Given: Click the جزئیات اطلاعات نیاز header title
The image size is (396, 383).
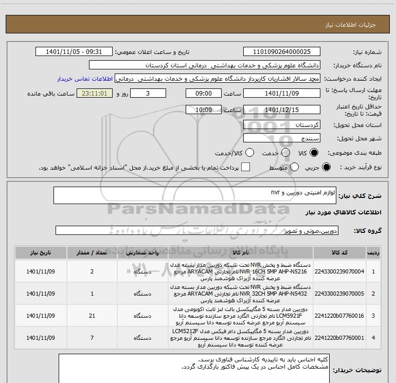Looking at the screenshot, I should coord(351,25).
